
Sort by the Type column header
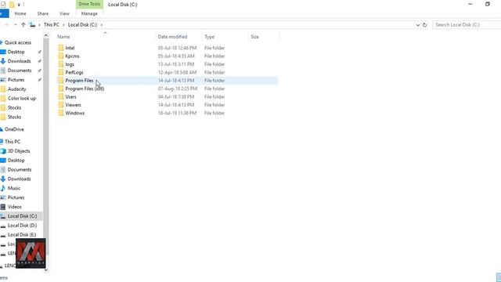point(210,37)
